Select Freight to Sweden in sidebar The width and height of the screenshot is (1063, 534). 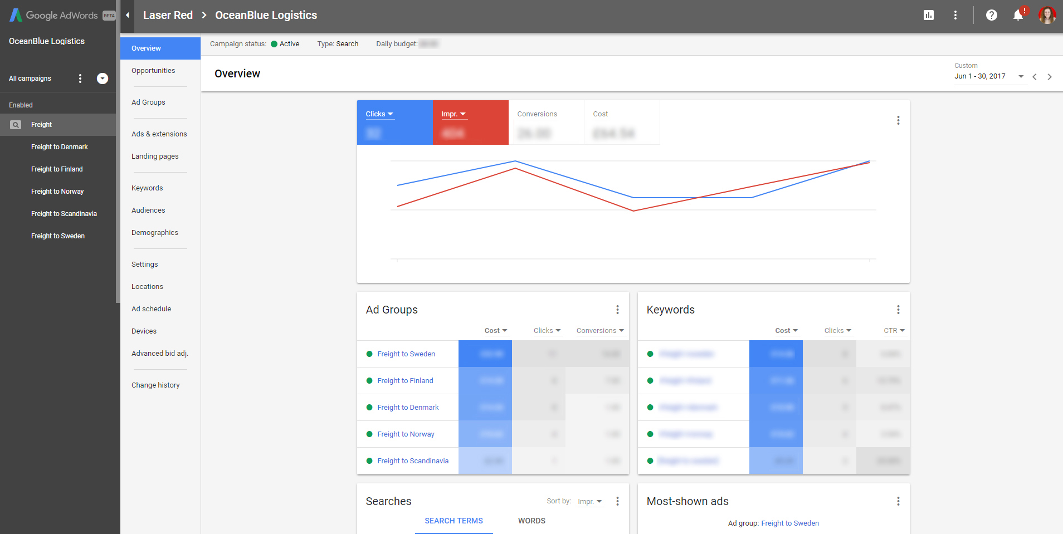[58, 236]
